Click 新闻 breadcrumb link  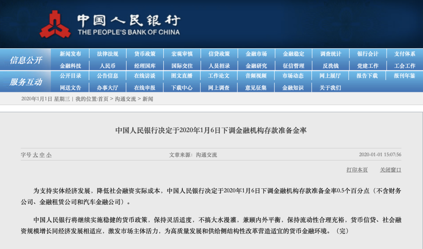pos(148,99)
